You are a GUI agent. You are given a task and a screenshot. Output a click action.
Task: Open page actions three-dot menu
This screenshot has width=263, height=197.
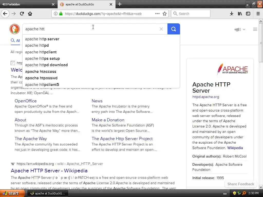(157, 14)
